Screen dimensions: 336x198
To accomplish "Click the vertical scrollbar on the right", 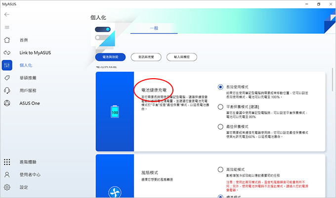I will pos(333,80).
